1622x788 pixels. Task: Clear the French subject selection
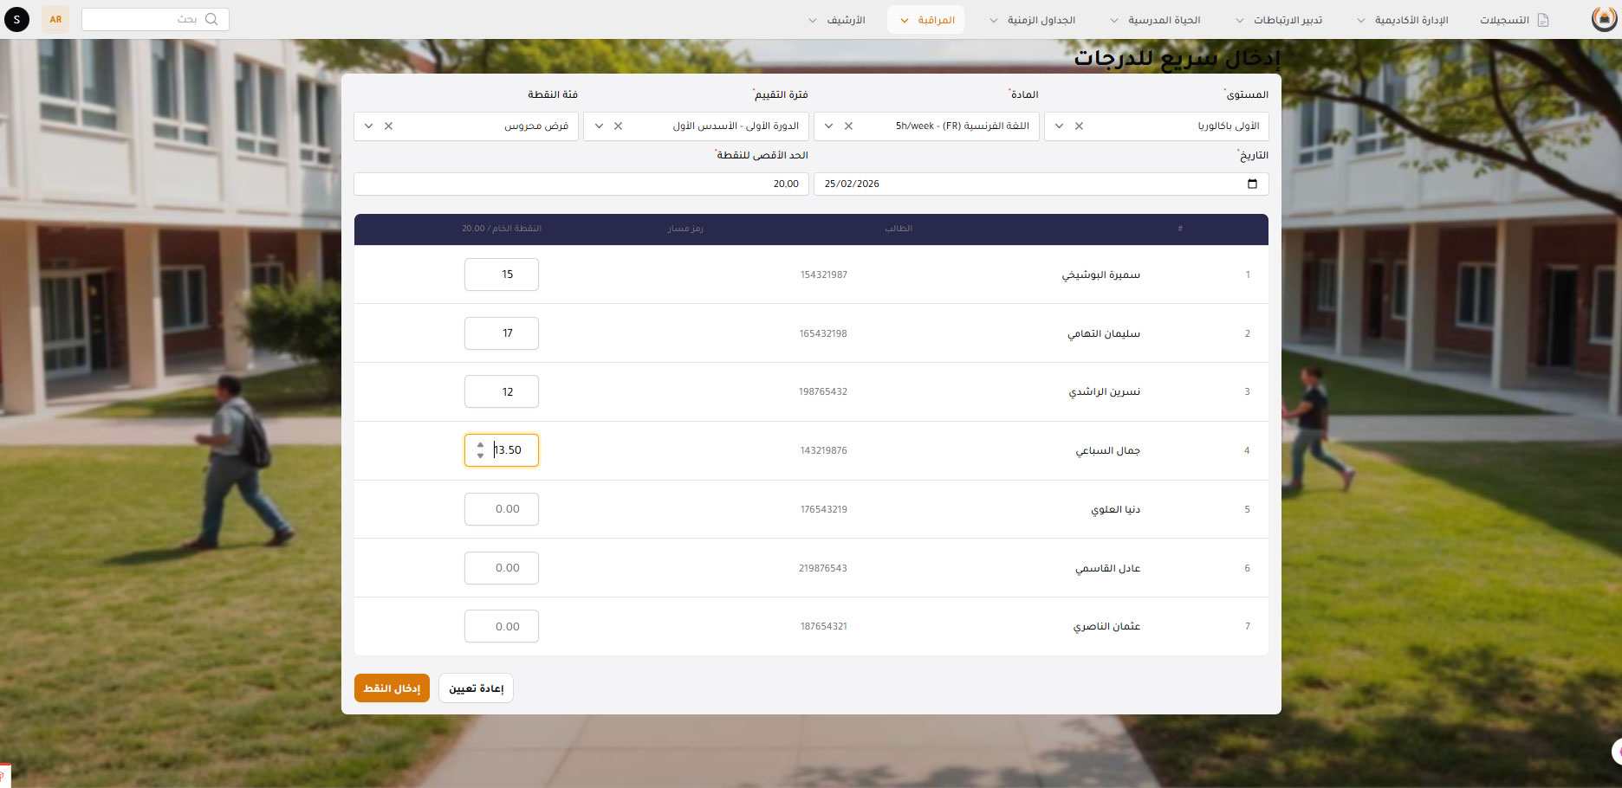tap(848, 126)
